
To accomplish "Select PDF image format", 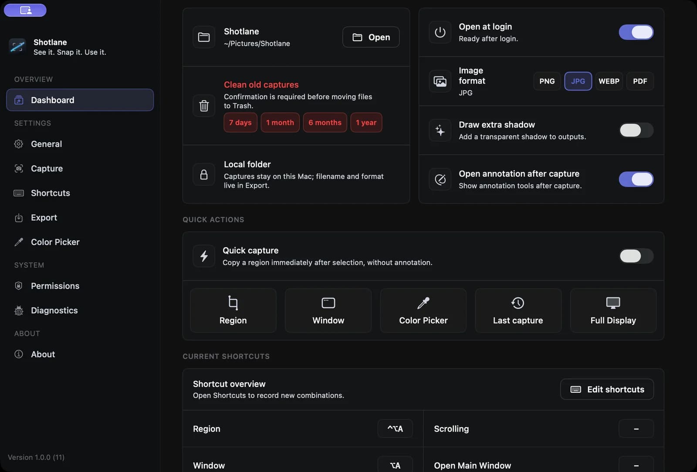I will tap(640, 81).
